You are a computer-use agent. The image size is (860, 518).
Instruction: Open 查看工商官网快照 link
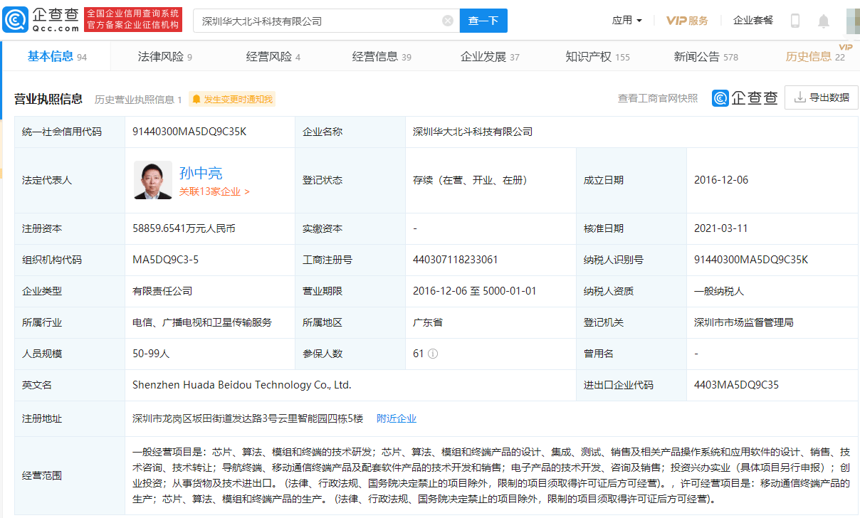click(658, 98)
